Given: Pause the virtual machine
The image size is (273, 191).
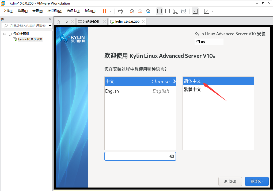Looking at the screenshot, I should point(104,11).
